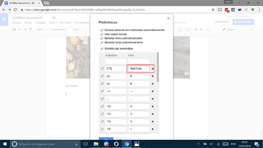Open the 100% zoom dropdown
263x148 pixels.
41,30
